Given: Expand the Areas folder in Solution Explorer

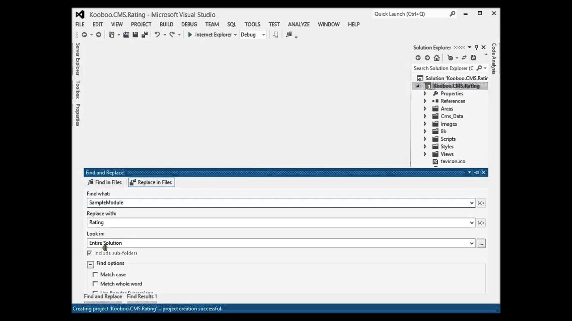Looking at the screenshot, I should [x=425, y=109].
